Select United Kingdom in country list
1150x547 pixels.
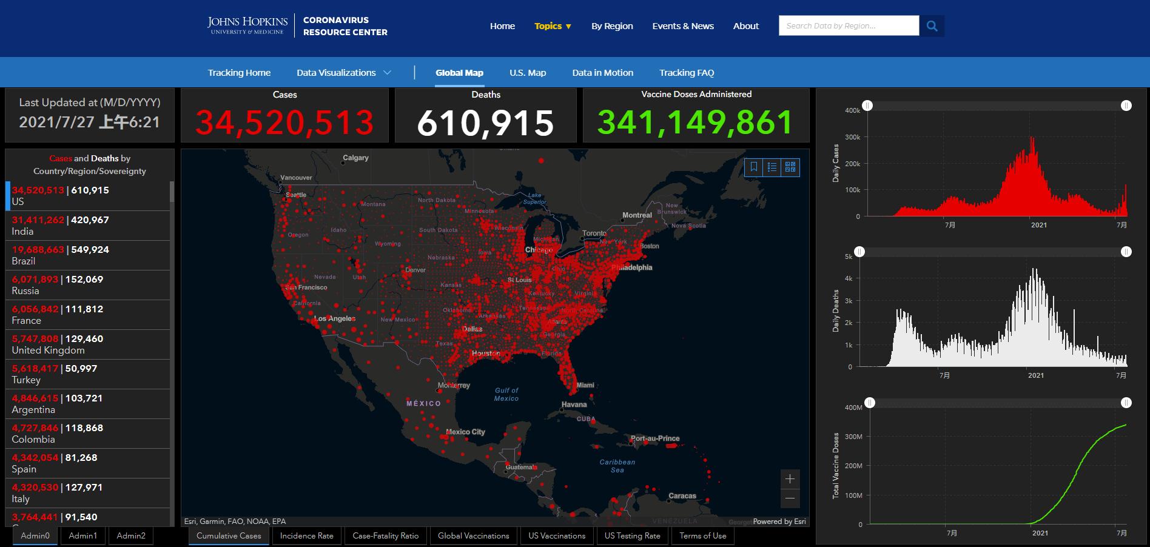(88, 344)
